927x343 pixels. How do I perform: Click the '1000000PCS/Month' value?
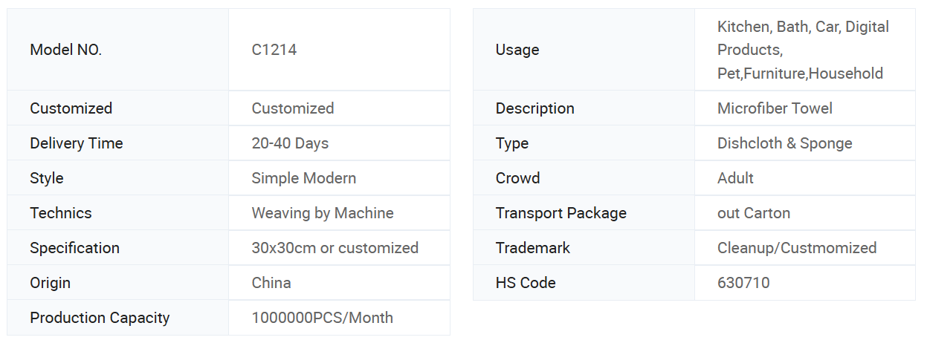(x=323, y=318)
